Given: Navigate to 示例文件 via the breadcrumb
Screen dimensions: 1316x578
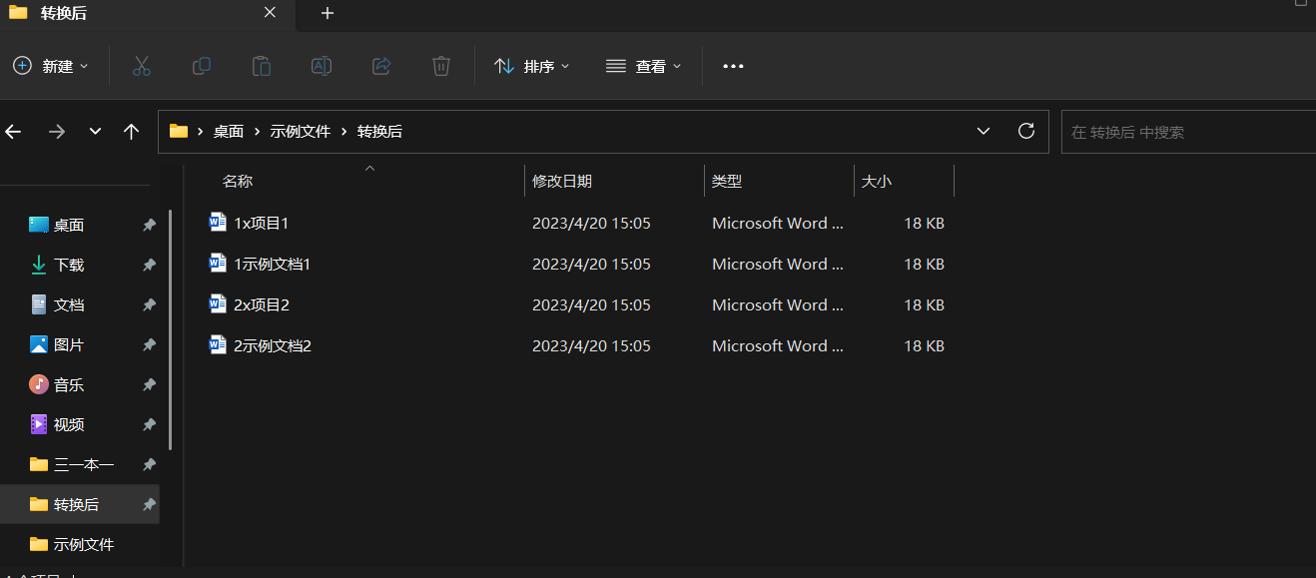Looking at the screenshot, I should click(x=301, y=130).
